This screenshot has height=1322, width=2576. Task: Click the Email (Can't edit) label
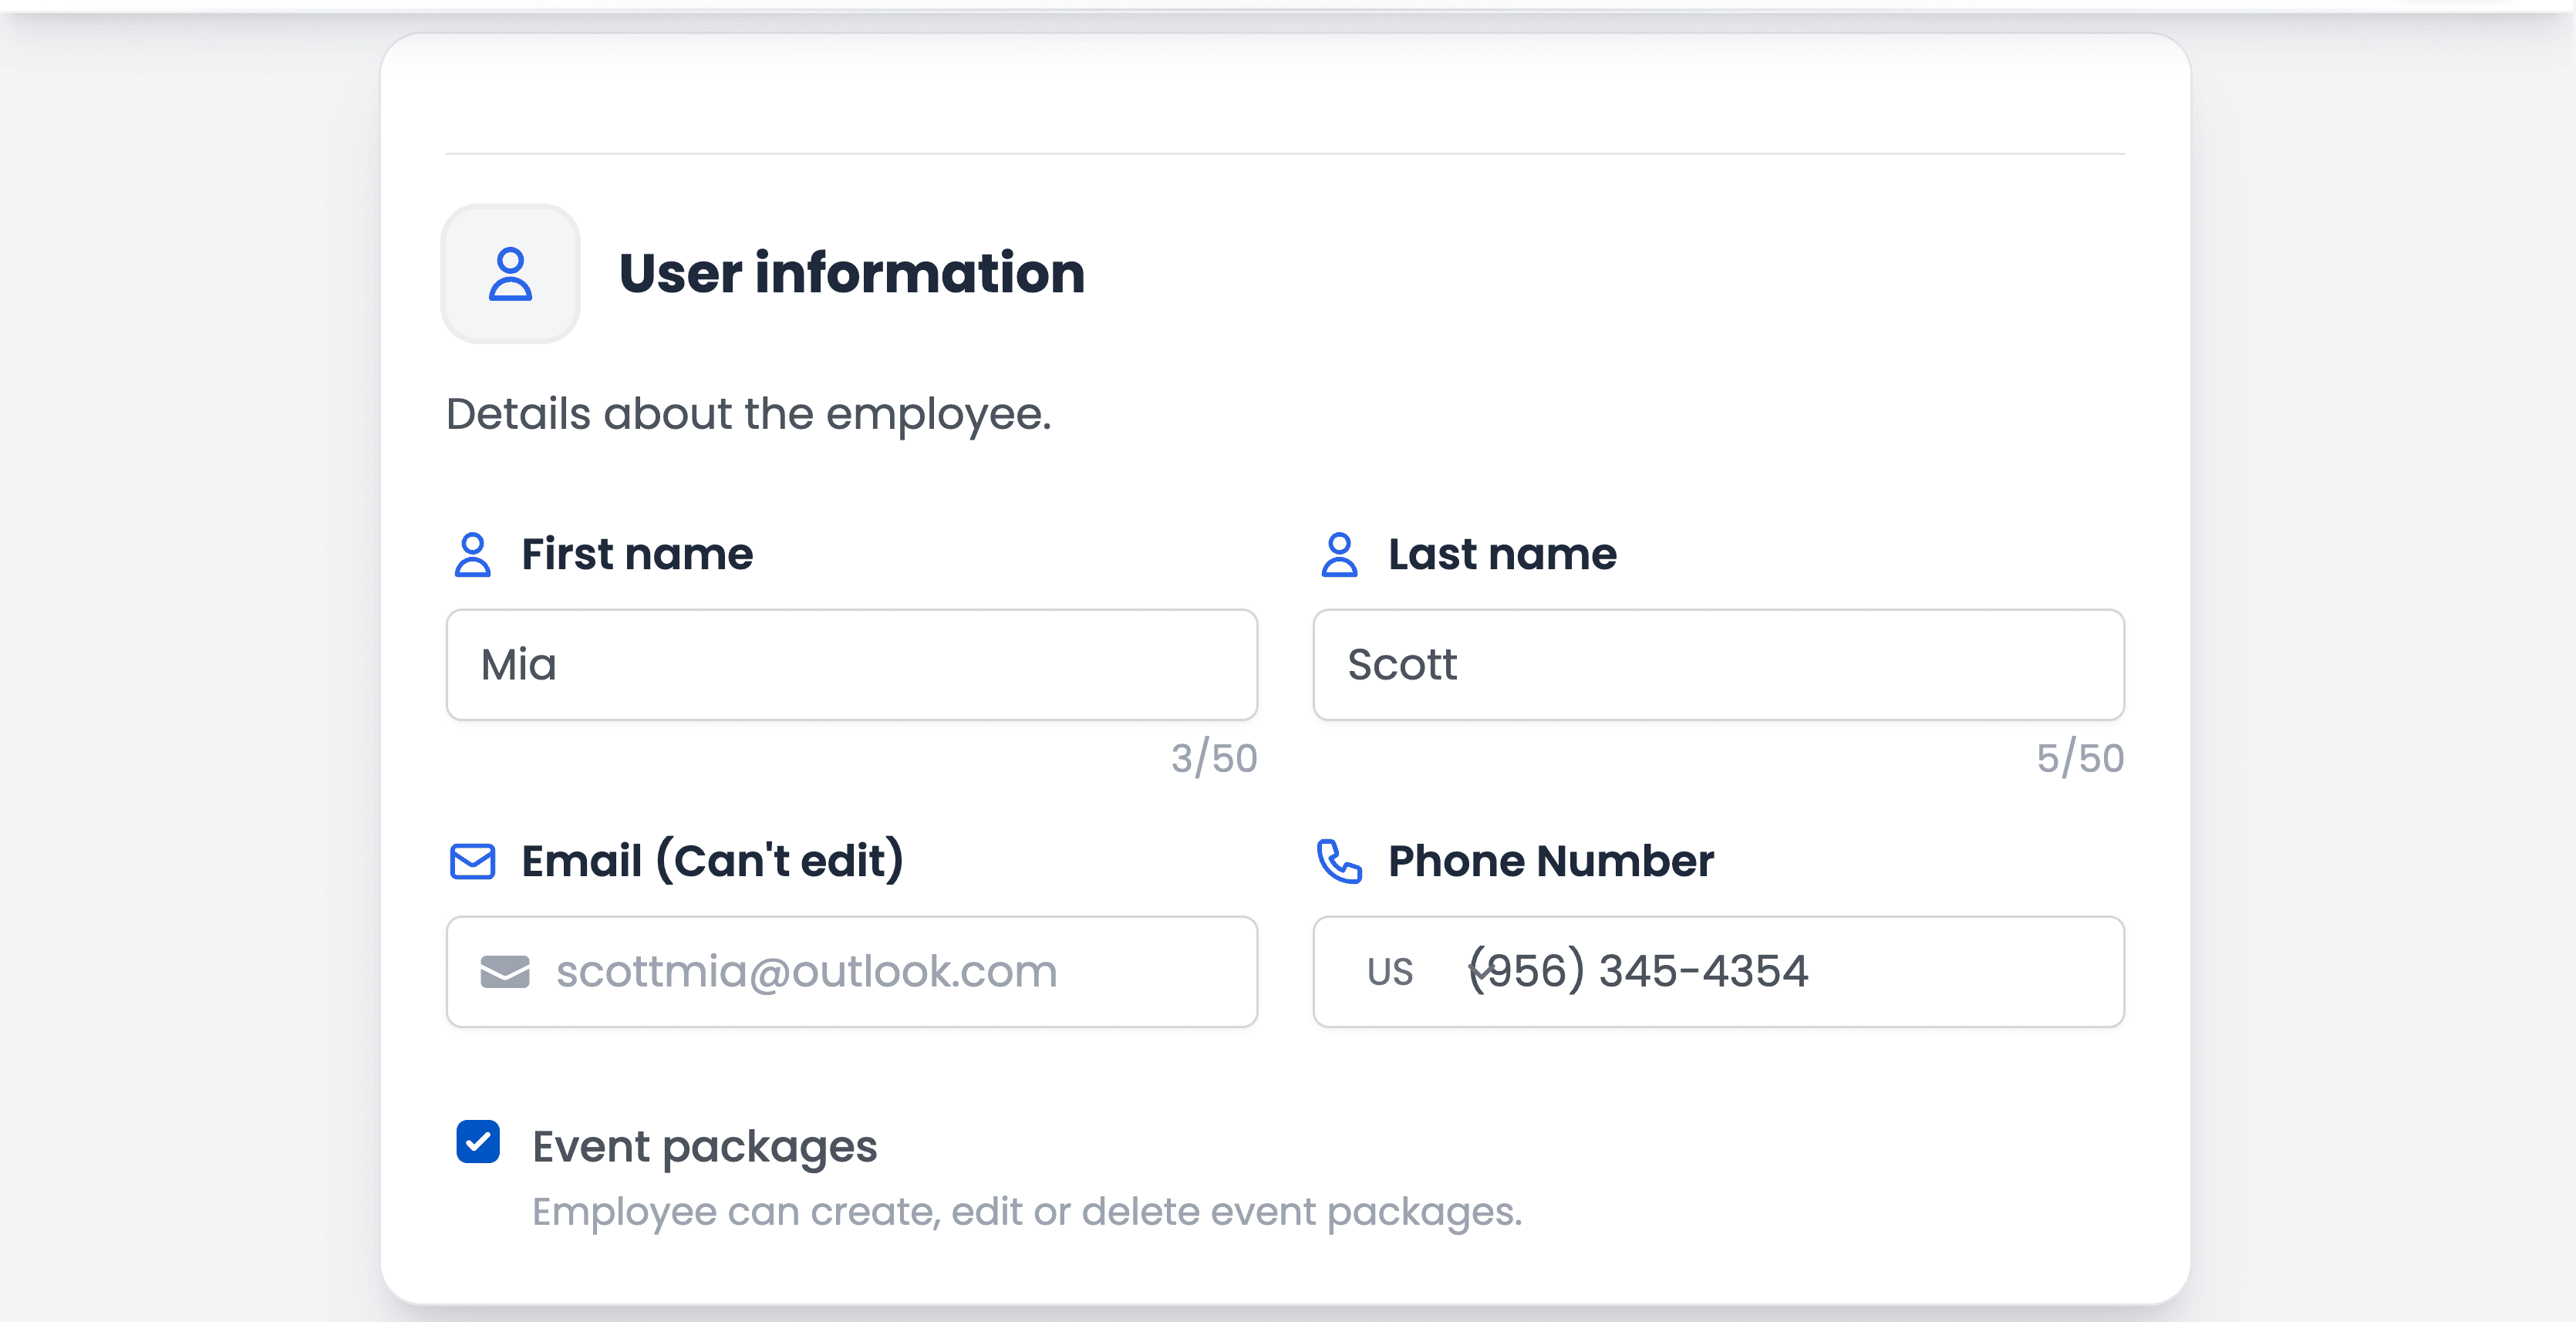[712, 860]
